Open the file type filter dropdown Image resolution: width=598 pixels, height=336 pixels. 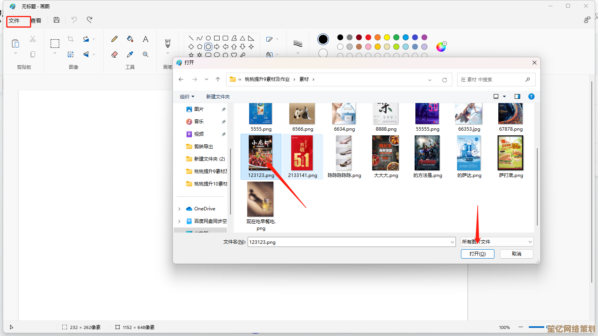[497, 242]
